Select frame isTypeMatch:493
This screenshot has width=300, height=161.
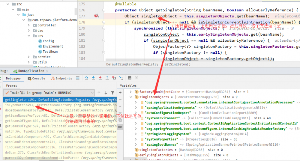point(60,105)
